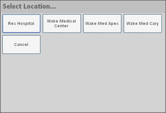Click the Wake Med Cary button
The height and width of the screenshot is (113, 166).
click(143, 23)
